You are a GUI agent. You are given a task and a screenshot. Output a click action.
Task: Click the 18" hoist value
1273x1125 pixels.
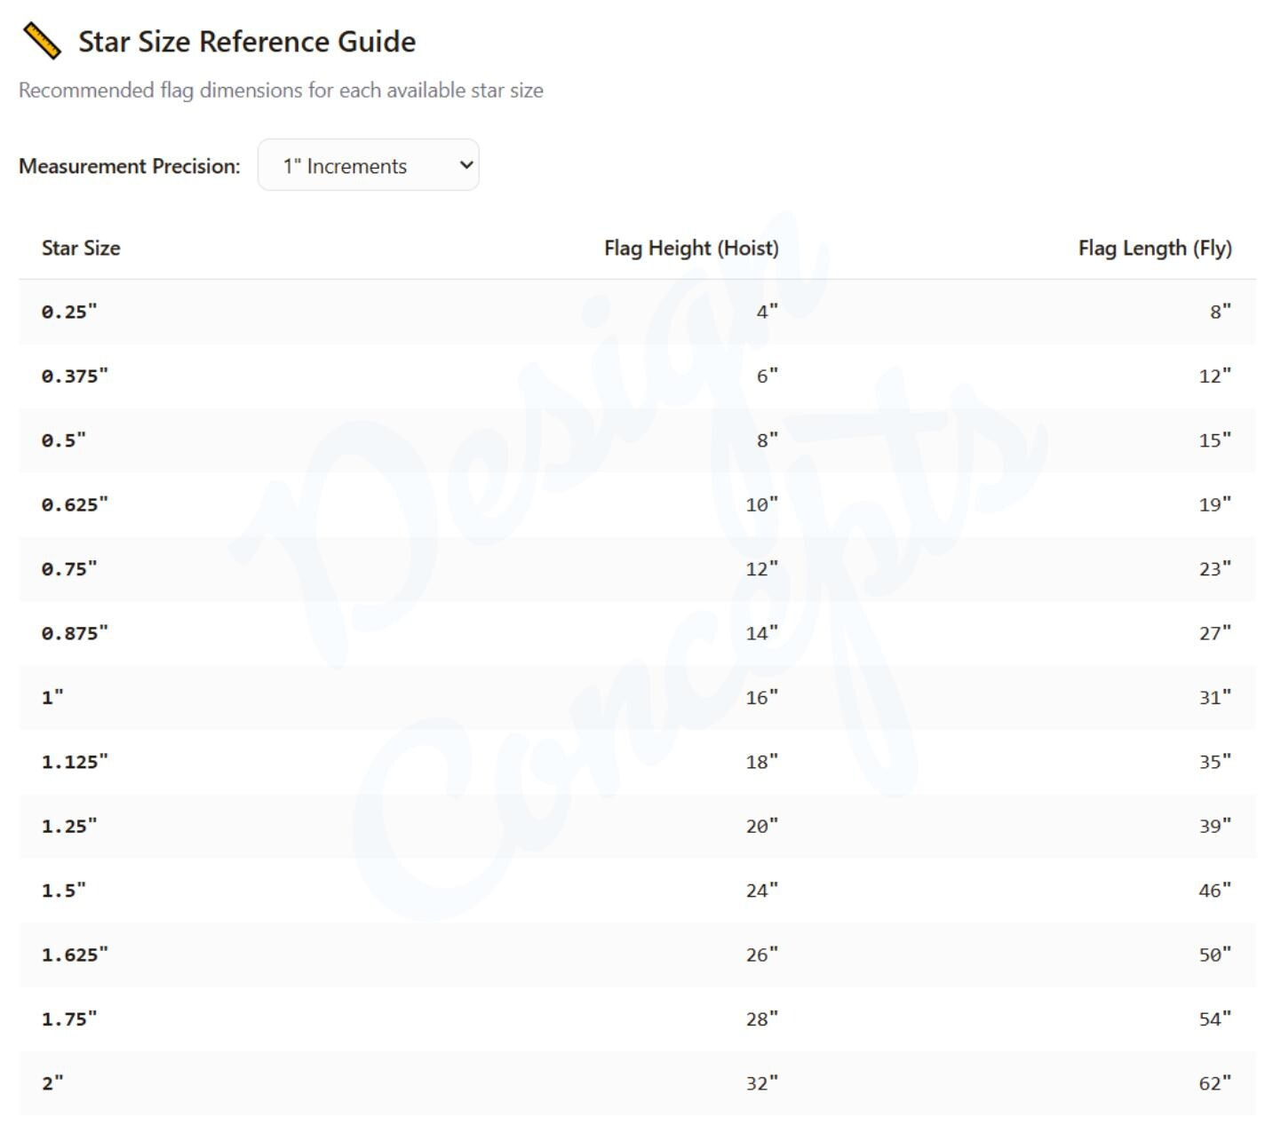click(762, 762)
